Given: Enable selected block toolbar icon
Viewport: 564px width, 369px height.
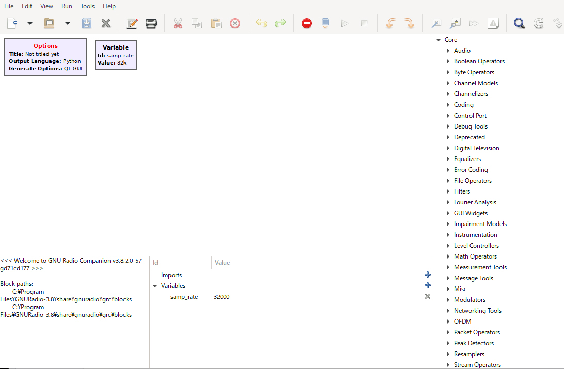Looking at the screenshot, I should coord(436,23).
